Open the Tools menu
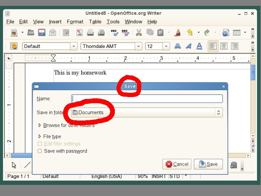Viewport: 261px width, 196px height. point(113,22)
